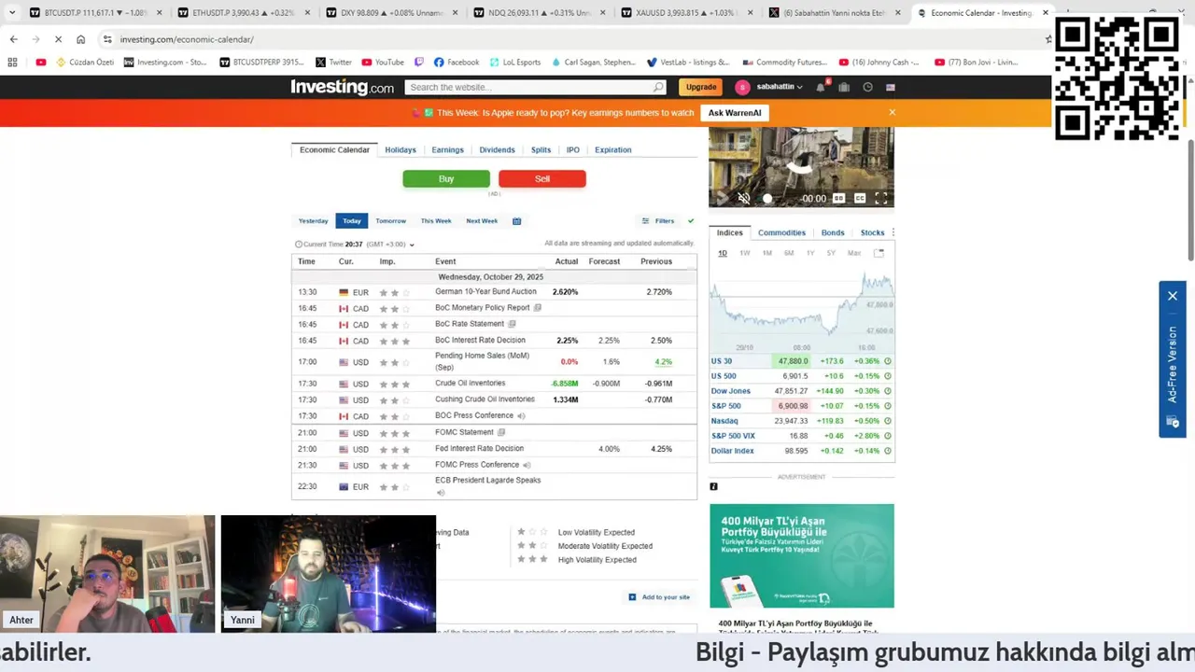The width and height of the screenshot is (1195, 672).
Task: Expand the Filters panel
Action: coord(658,221)
